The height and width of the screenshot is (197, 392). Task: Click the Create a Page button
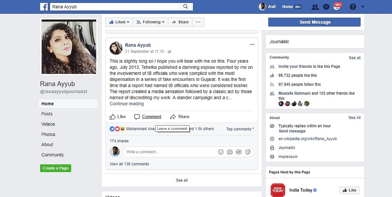click(x=56, y=168)
